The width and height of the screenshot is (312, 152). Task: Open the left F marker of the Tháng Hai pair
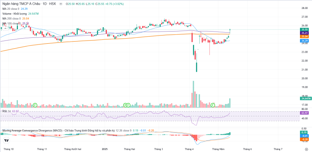click(125, 105)
